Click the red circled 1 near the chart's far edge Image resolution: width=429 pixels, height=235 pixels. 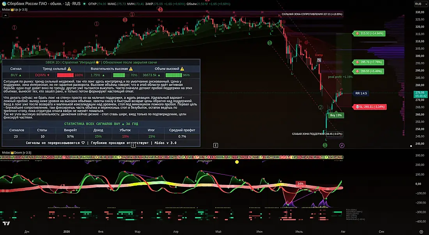14,27
